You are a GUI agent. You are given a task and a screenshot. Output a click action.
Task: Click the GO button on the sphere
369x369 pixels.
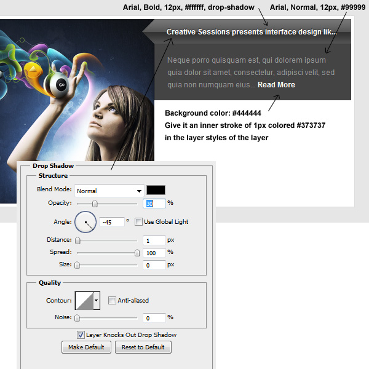click(x=61, y=85)
